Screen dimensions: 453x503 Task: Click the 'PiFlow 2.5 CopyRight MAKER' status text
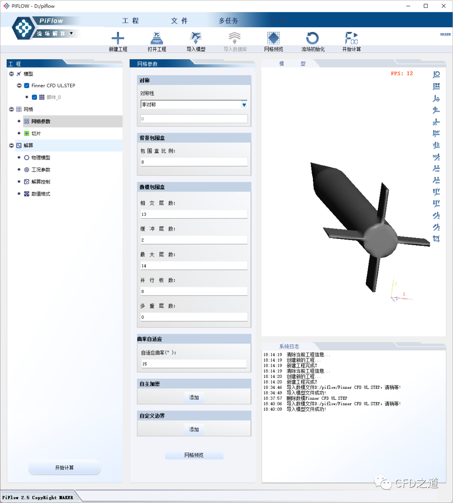[37, 497]
